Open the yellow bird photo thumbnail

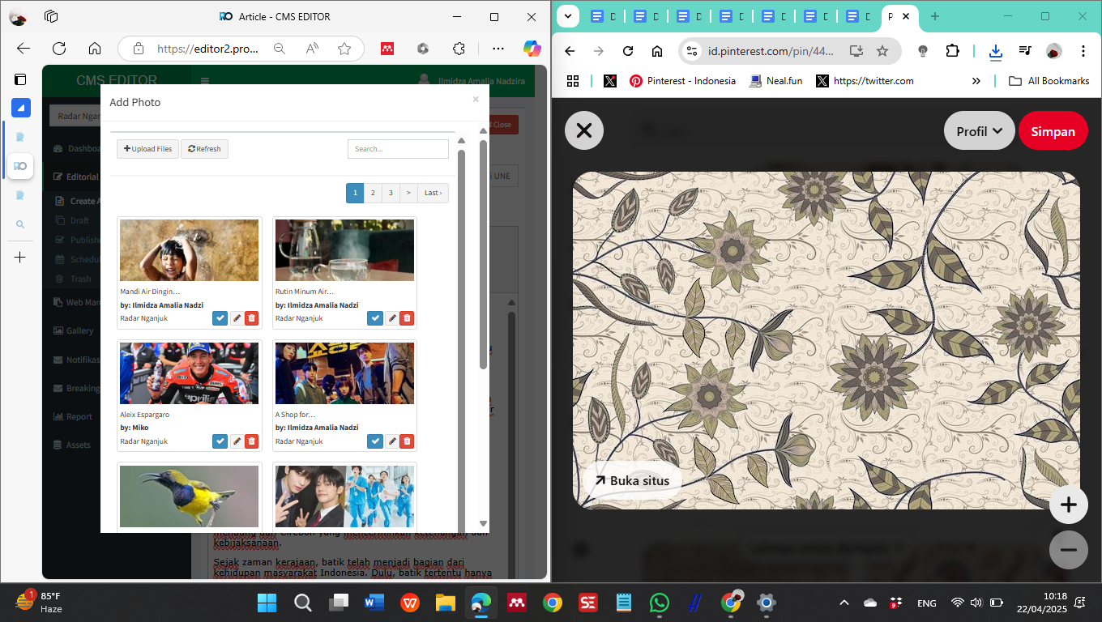coord(189,496)
